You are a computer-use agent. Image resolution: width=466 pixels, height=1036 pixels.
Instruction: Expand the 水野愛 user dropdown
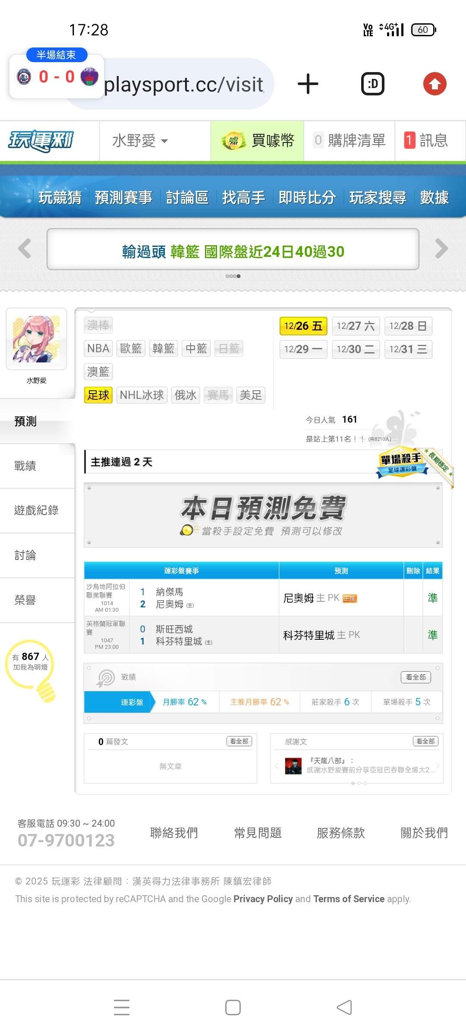[140, 141]
